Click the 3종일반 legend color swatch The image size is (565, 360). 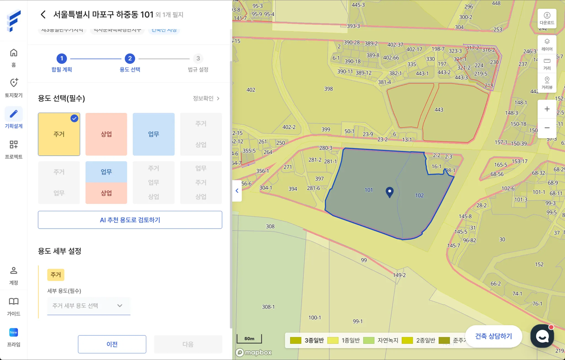[295, 340]
